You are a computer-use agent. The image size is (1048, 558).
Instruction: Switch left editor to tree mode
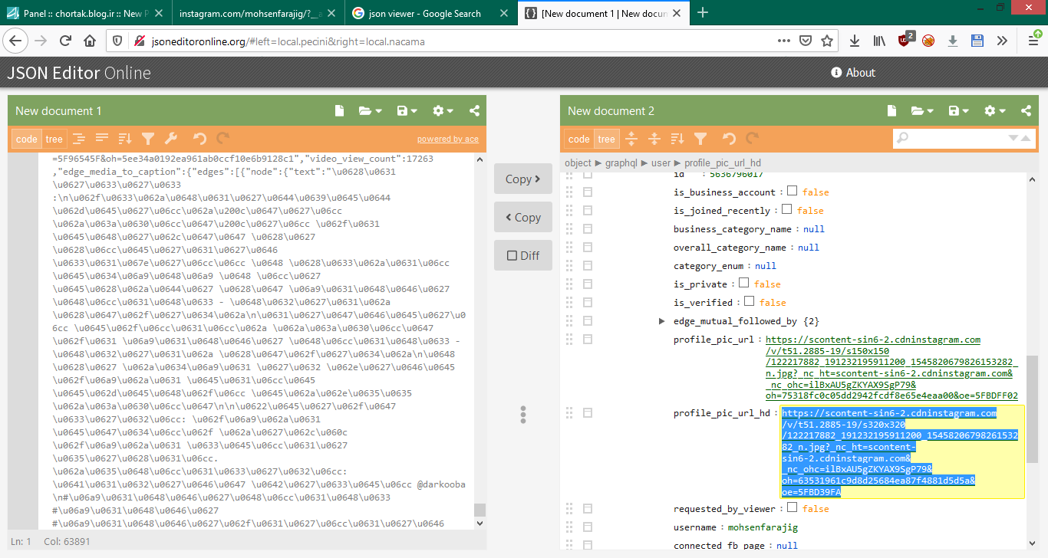[x=54, y=139]
